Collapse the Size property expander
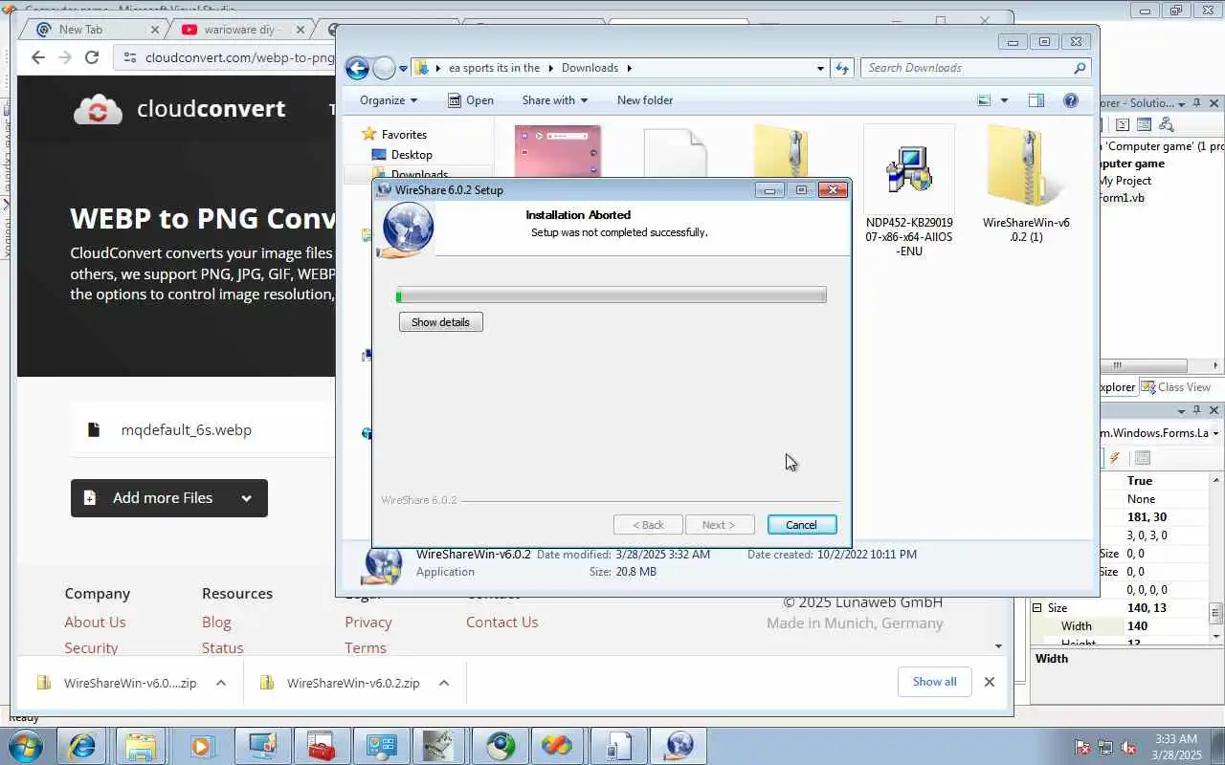 [1036, 608]
